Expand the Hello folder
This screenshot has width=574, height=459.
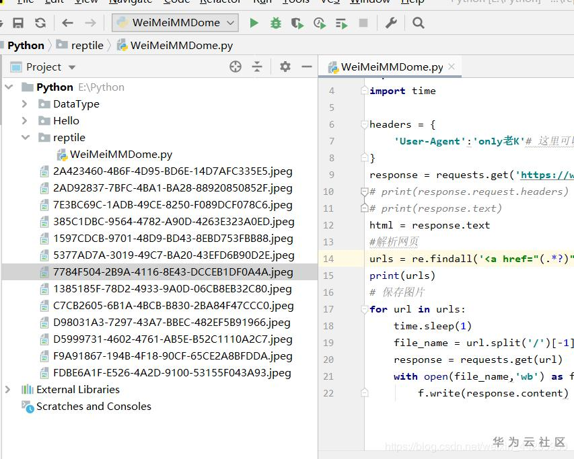click(24, 120)
